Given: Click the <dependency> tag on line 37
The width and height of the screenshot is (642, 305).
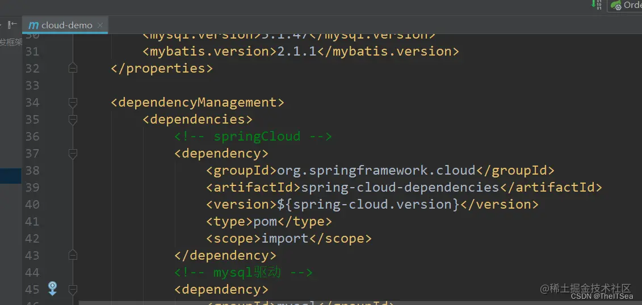Looking at the screenshot, I should (221, 153).
